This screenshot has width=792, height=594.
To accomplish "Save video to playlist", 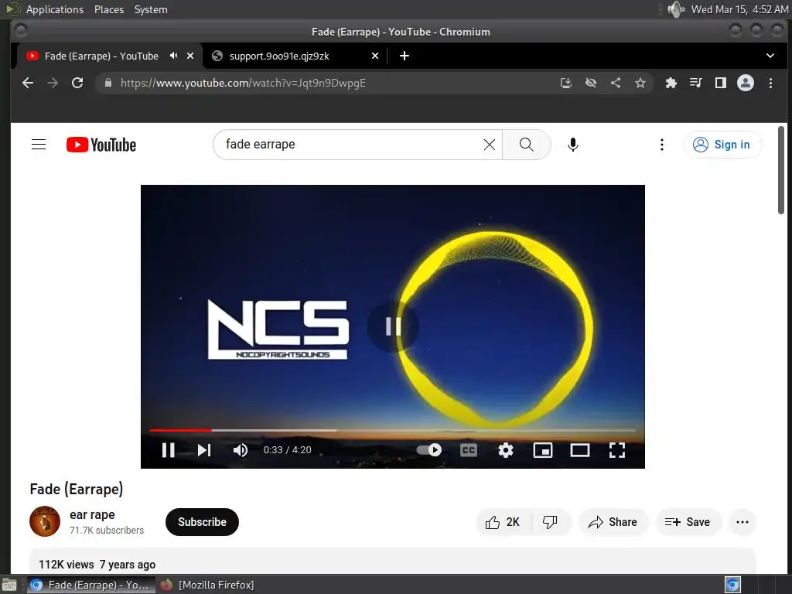I will [688, 522].
